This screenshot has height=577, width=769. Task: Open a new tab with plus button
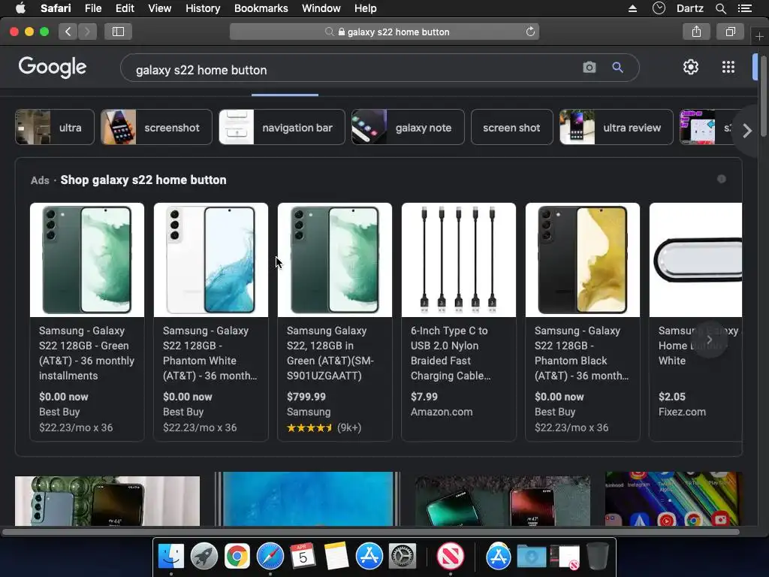(x=759, y=36)
